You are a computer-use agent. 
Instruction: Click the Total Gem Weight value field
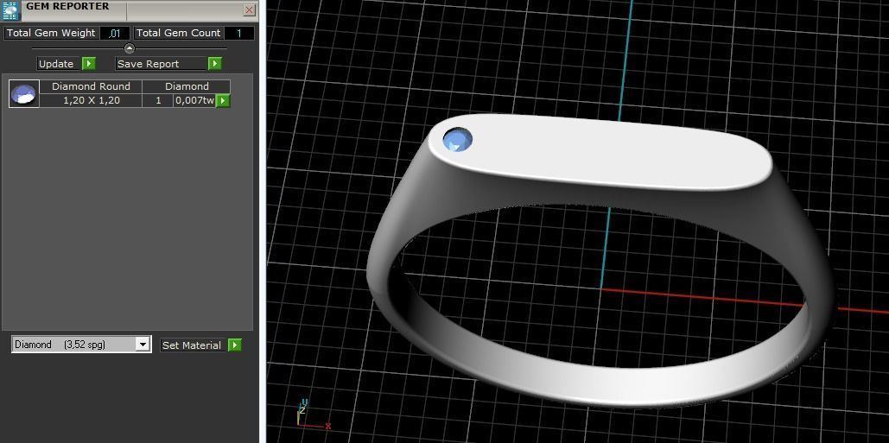(115, 34)
